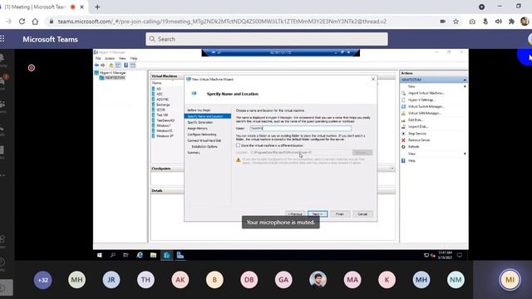
Task: Click Import Virtual Machine in Actions pane
Action: [426, 93]
